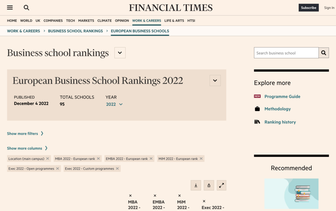This screenshot has width=336, height=211.
Task: Close the MBA 2022 column header
Action: tap(130, 196)
